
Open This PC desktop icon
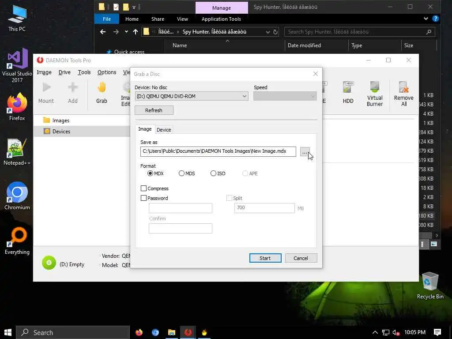pos(17,18)
